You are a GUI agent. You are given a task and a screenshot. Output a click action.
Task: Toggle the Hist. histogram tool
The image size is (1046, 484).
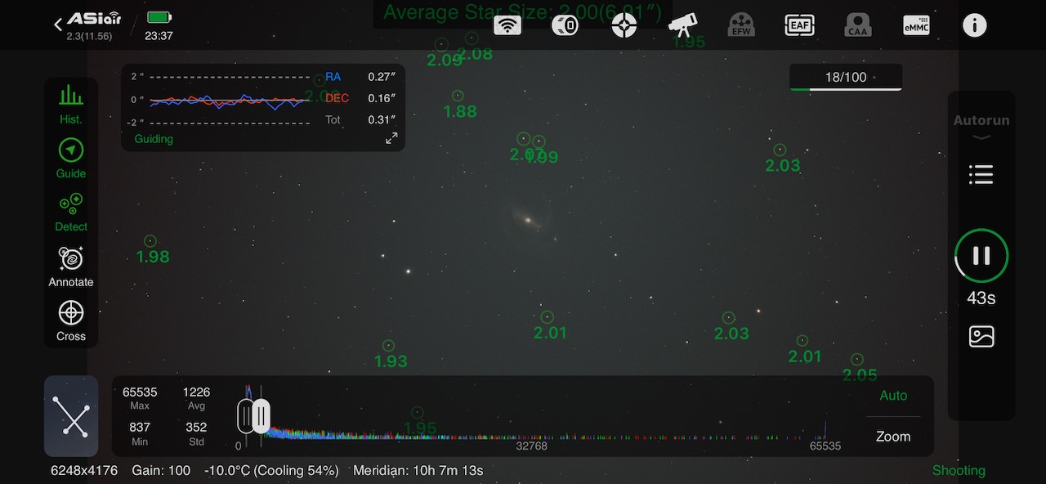(x=71, y=104)
